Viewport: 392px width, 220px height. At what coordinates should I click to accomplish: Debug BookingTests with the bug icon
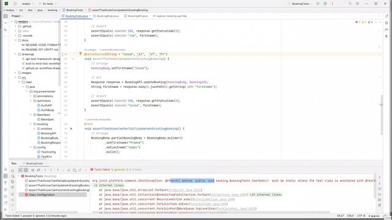[325, 4]
